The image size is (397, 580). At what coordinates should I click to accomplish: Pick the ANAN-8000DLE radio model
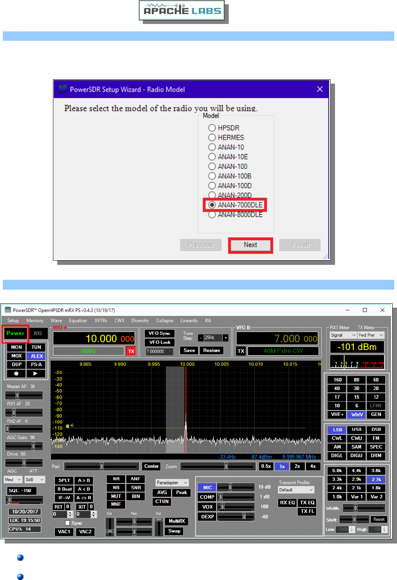coord(235,215)
